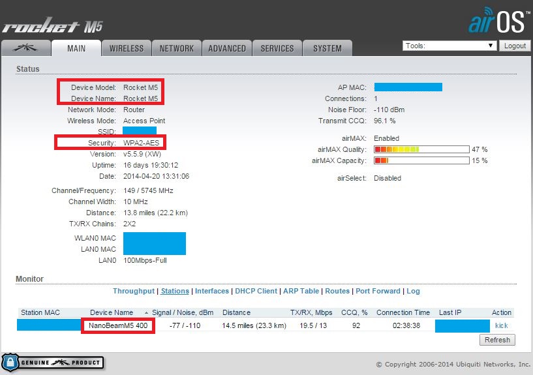
Task: Click the 10 MHz channel width value
Action: tap(135, 202)
